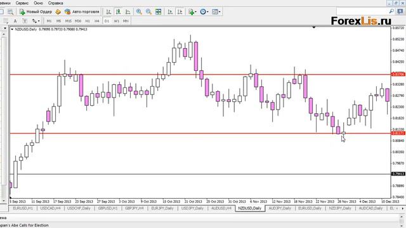Open print preview from the toolbar
The image size is (406, 228).
point(10,11)
